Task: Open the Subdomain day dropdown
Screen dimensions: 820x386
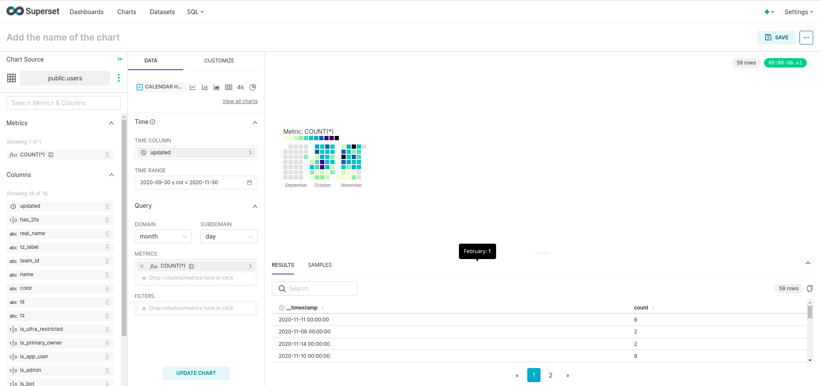Action: [x=229, y=236]
